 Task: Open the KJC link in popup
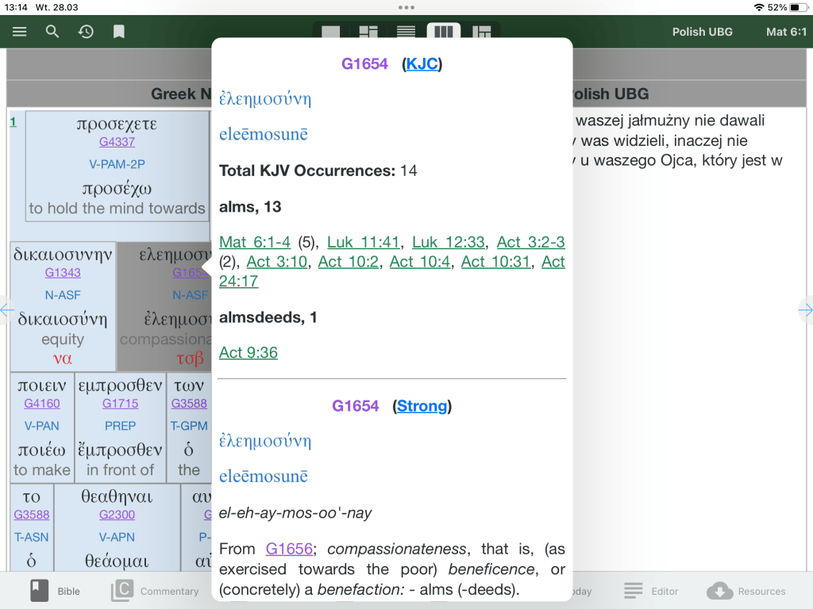click(x=422, y=64)
